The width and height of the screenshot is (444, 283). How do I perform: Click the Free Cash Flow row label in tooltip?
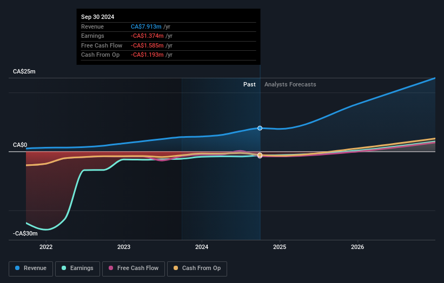[102, 45]
